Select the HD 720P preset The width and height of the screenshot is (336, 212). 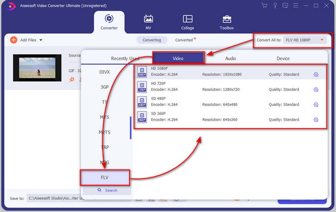click(x=230, y=87)
